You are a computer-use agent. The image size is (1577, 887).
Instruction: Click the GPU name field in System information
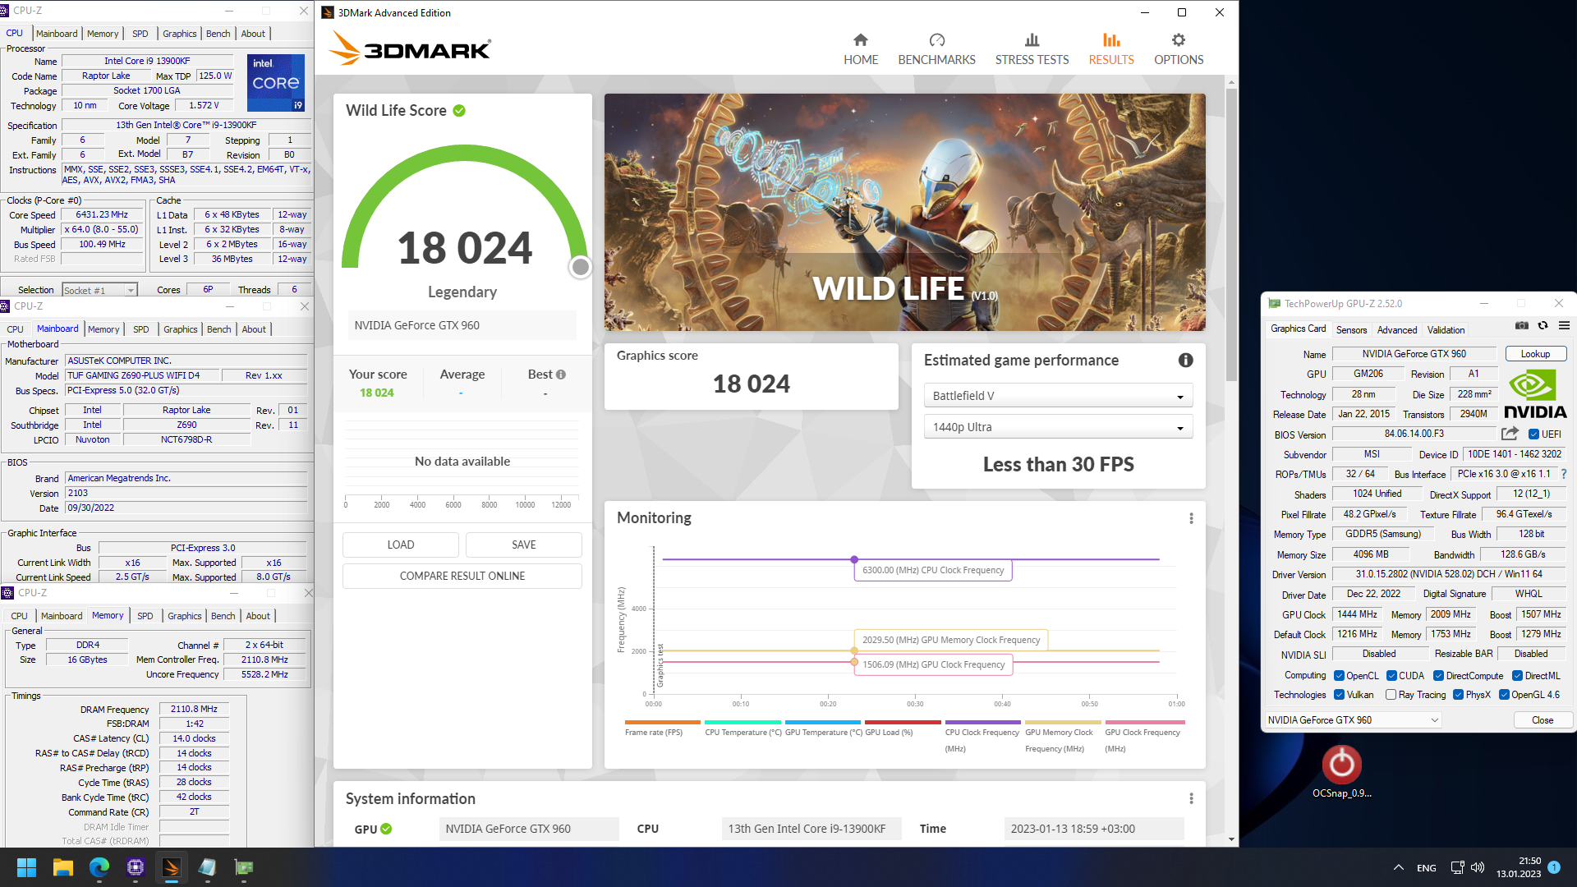click(529, 829)
